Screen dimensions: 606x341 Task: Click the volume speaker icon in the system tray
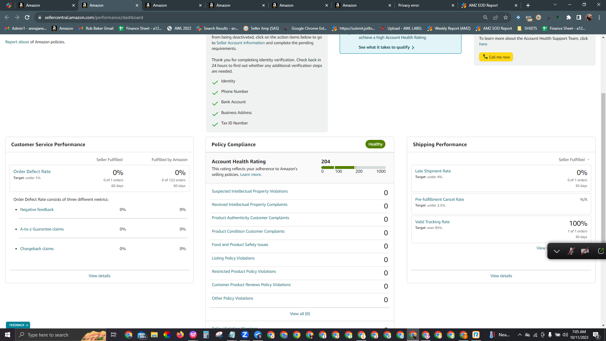pos(565,335)
